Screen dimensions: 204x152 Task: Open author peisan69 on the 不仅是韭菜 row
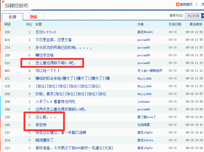[144, 40]
